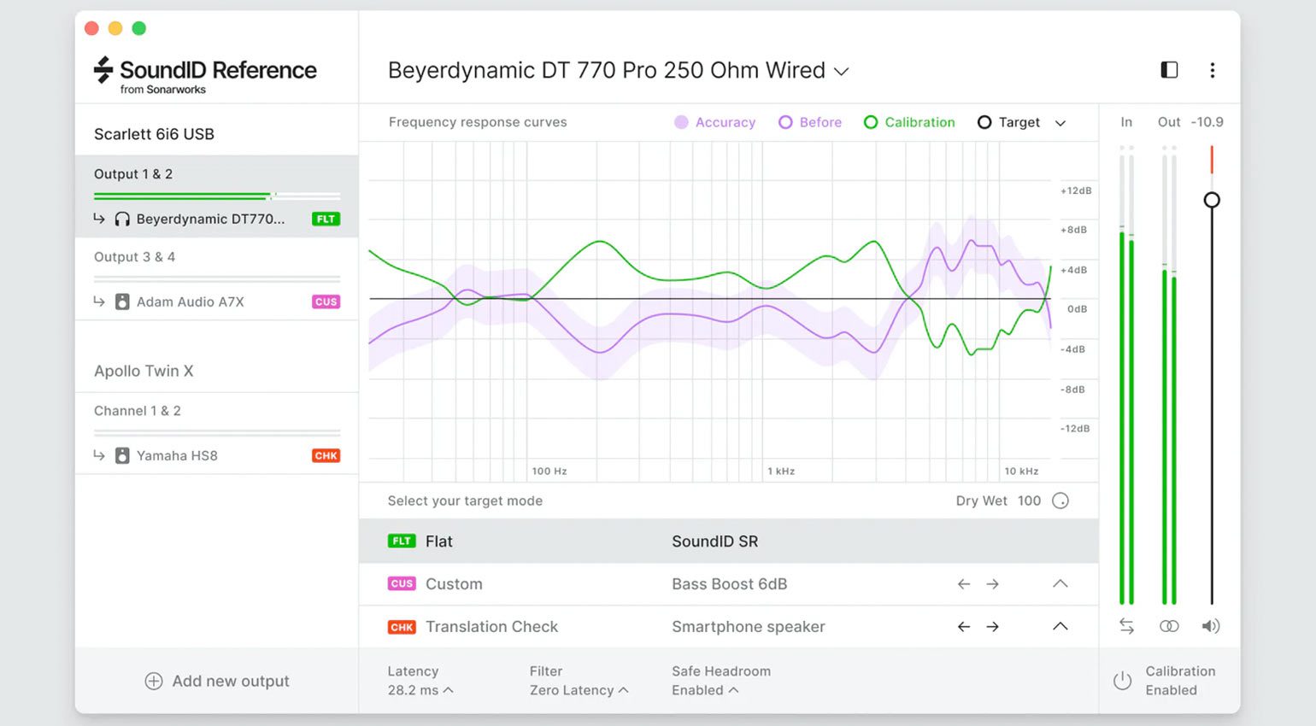This screenshot has width=1316, height=726.
Task: Click the FLT icon in Flat row
Action: tap(402, 542)
